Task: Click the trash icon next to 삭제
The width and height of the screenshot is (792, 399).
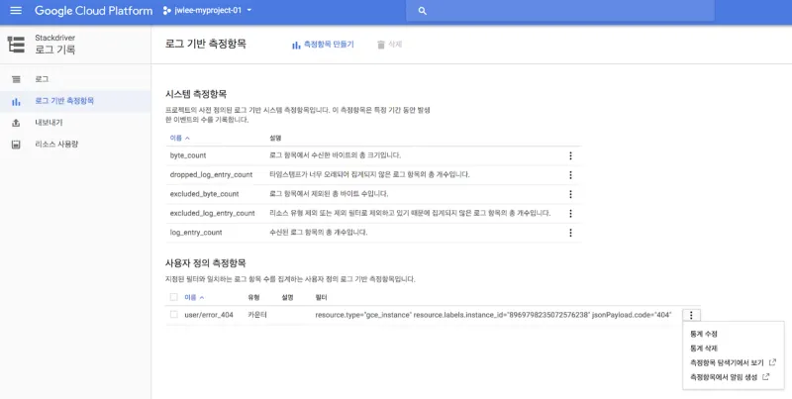Action: coord(381,45)
